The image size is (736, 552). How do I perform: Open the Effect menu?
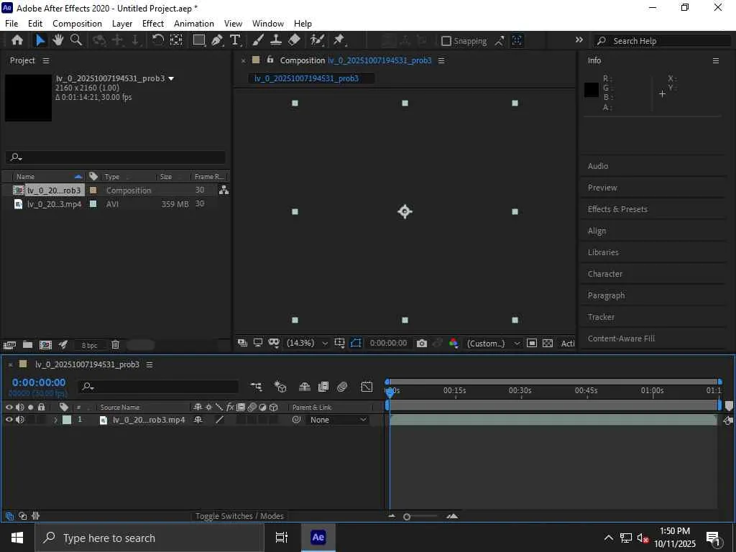(153, 24)
